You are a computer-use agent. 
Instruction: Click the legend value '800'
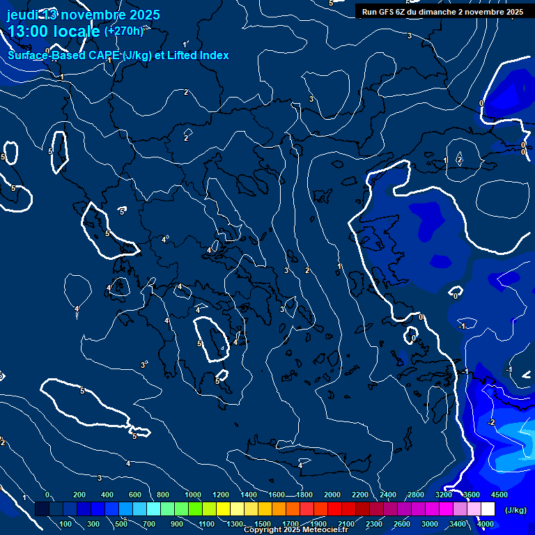click(x=163, y=495)
